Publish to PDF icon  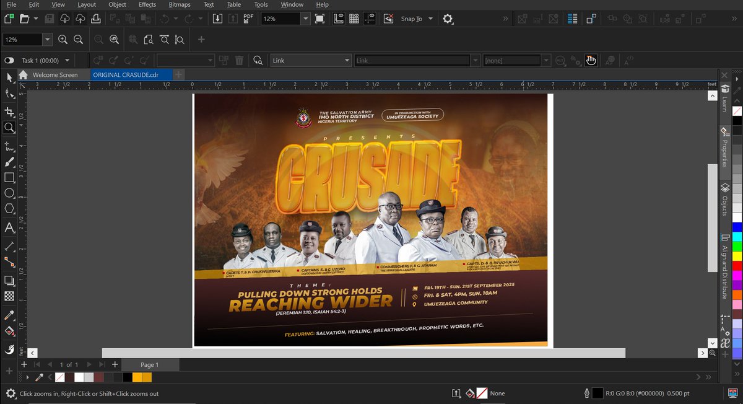click(x=248, y=19)
